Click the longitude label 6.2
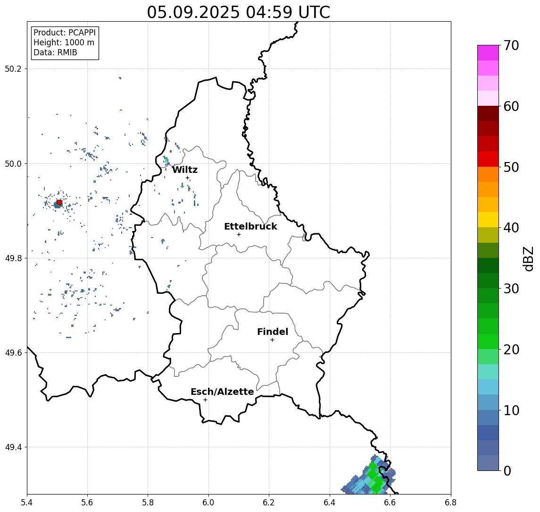 (x=269, y=503)
